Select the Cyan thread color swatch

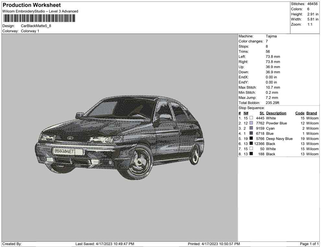[251, 128]
